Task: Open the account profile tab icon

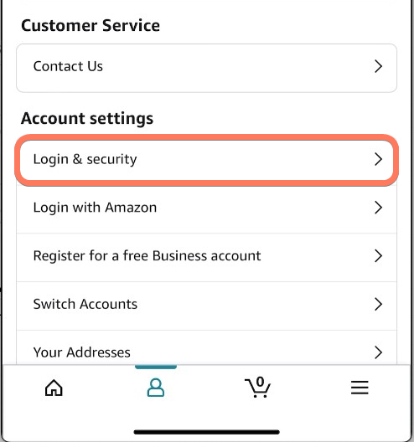Action: pos(156,388)
